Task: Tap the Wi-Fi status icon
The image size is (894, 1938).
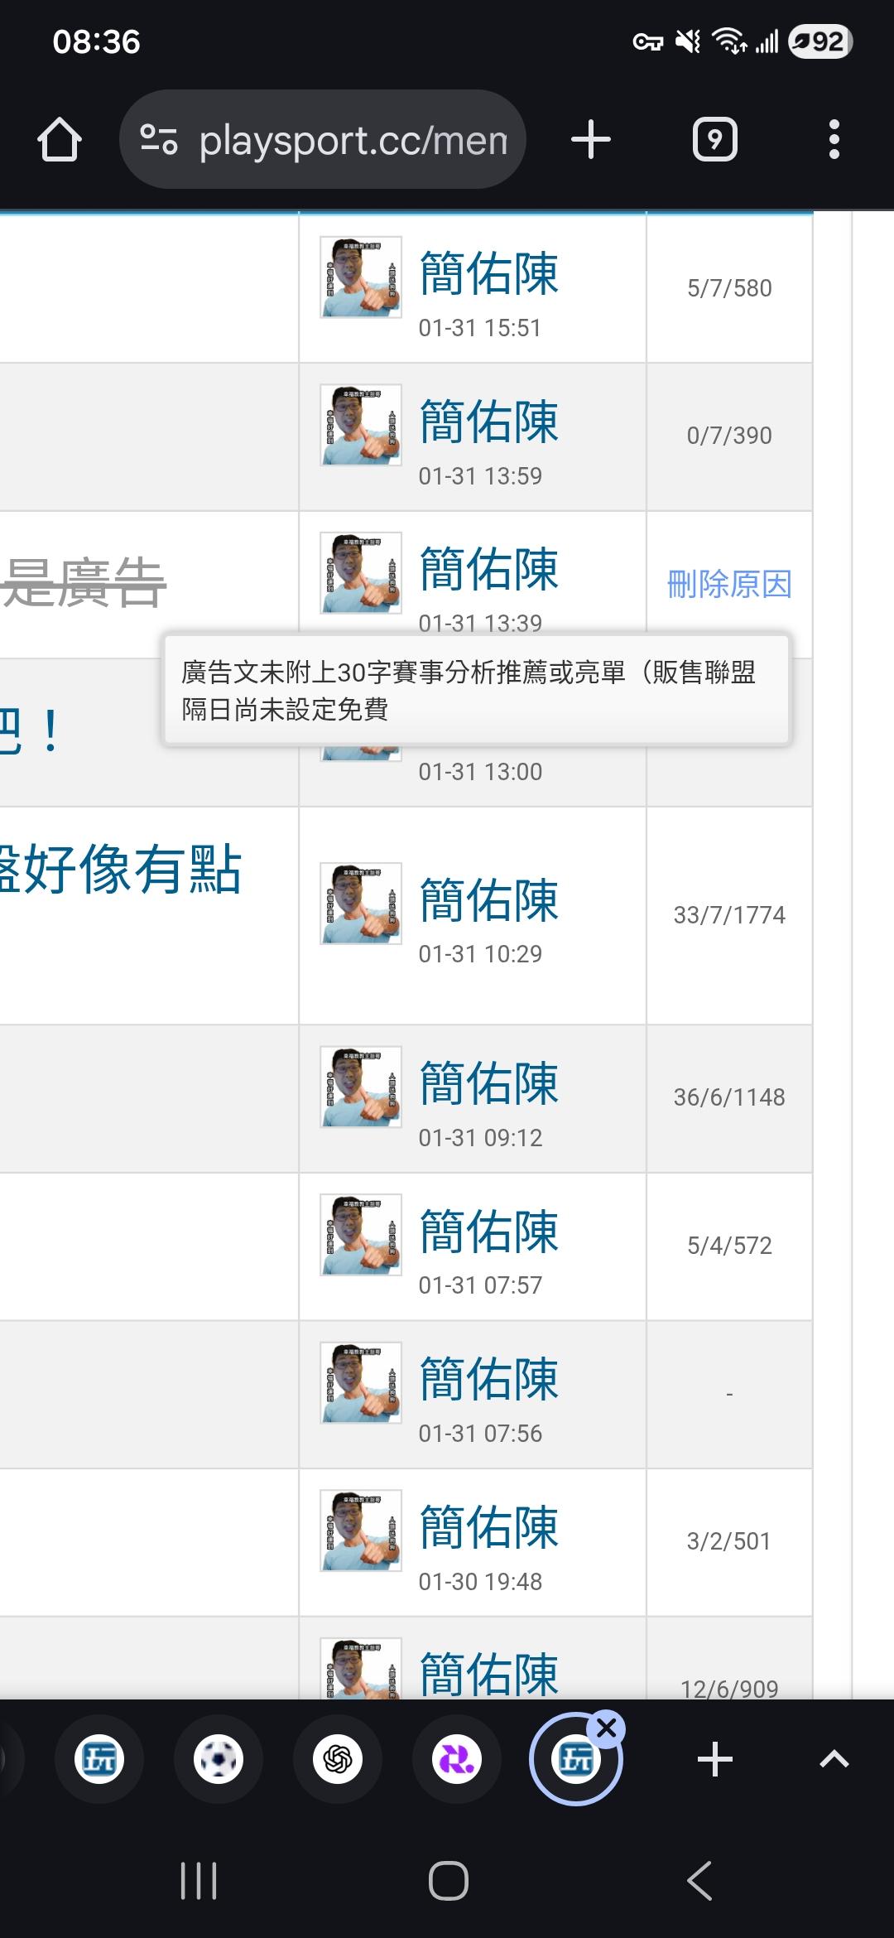Action: point(729,41)
